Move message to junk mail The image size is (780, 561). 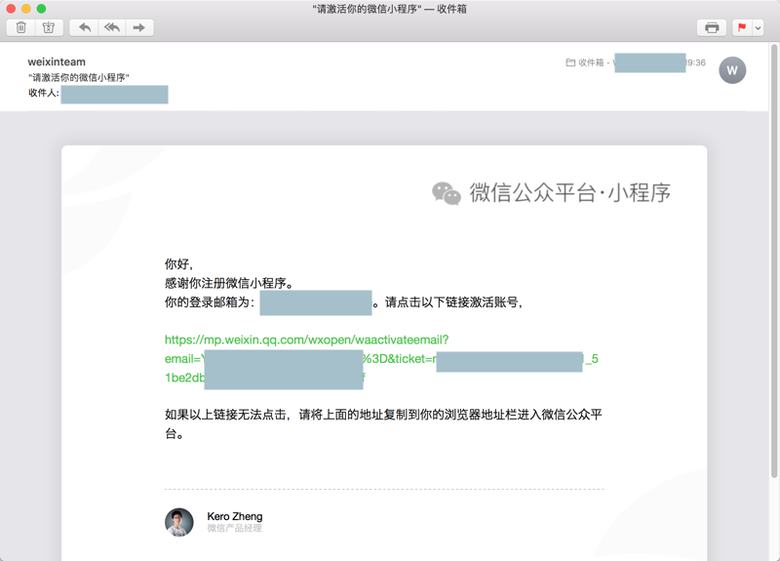(x=49, y=27)
